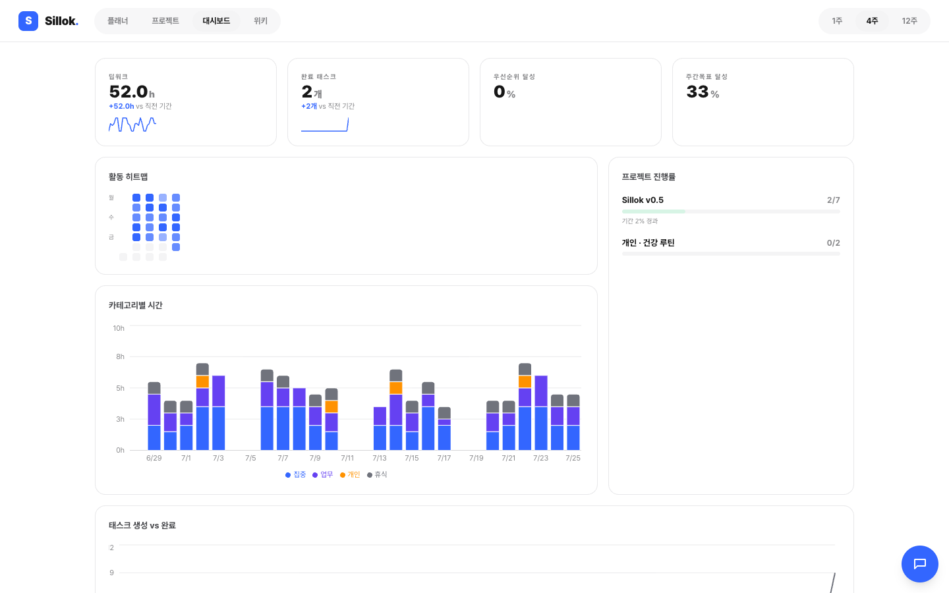
Task: Click the 우선순위 달성 stat card
Action: click(571, 102)
